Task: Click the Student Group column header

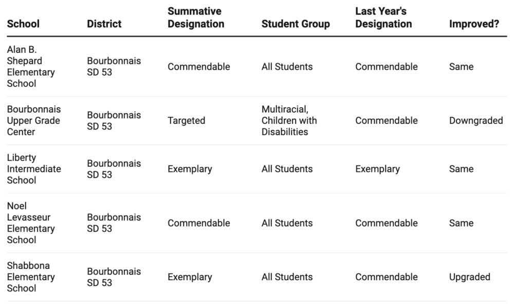Action: [x=296, y=24]
